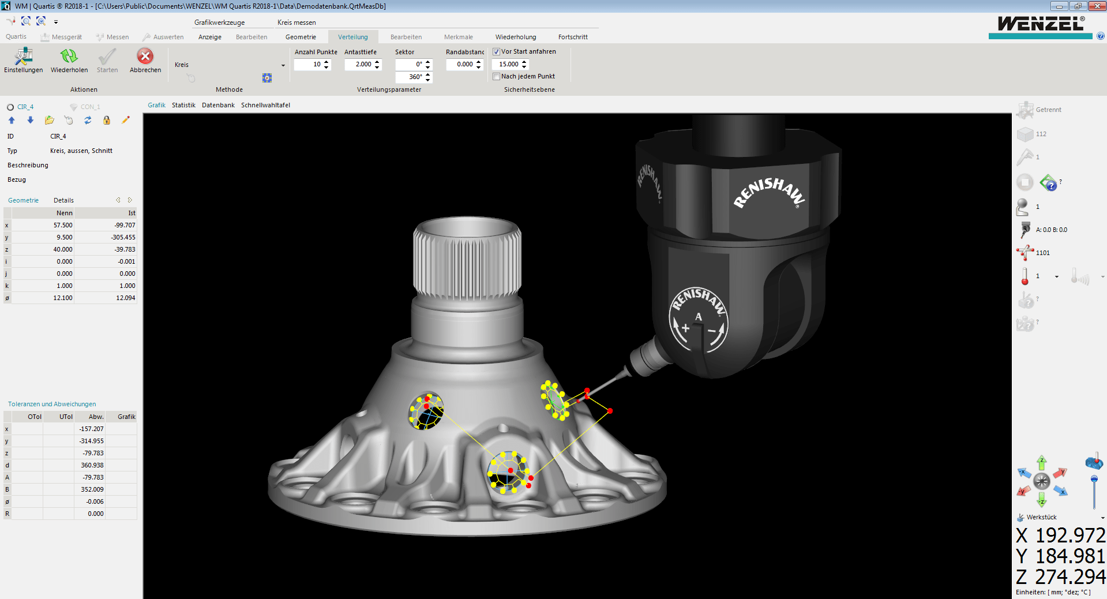The height and width of the screenshot is (599, 1107).
Task: Select the Wiederholung ribbon tab
Action: point(515,37)
